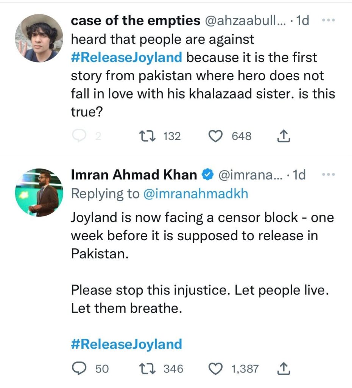Click verified badge next to Imran Ahmad Khan
Screen dimensions: 352x388
[208, 175]
